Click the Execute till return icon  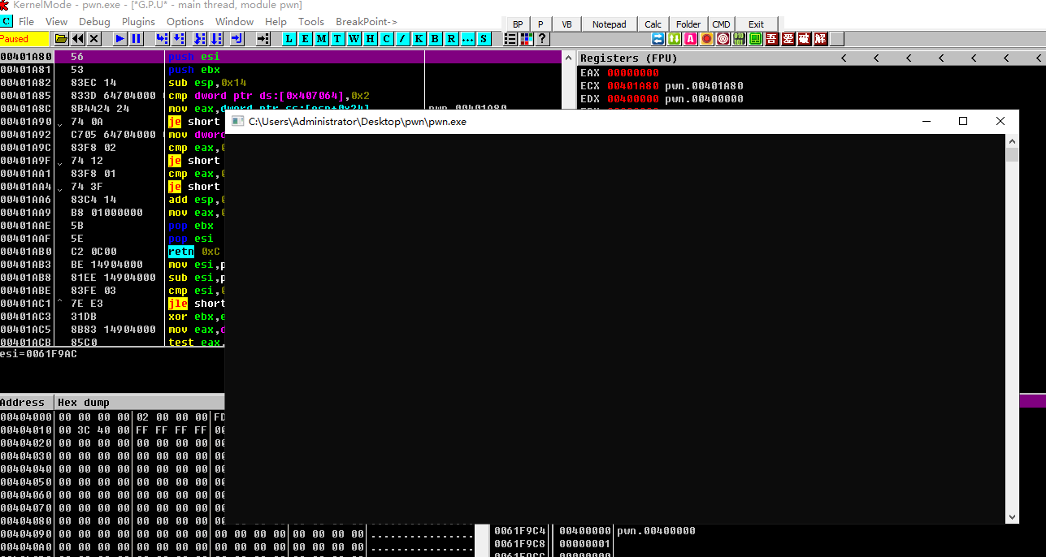tap(237, 38)
